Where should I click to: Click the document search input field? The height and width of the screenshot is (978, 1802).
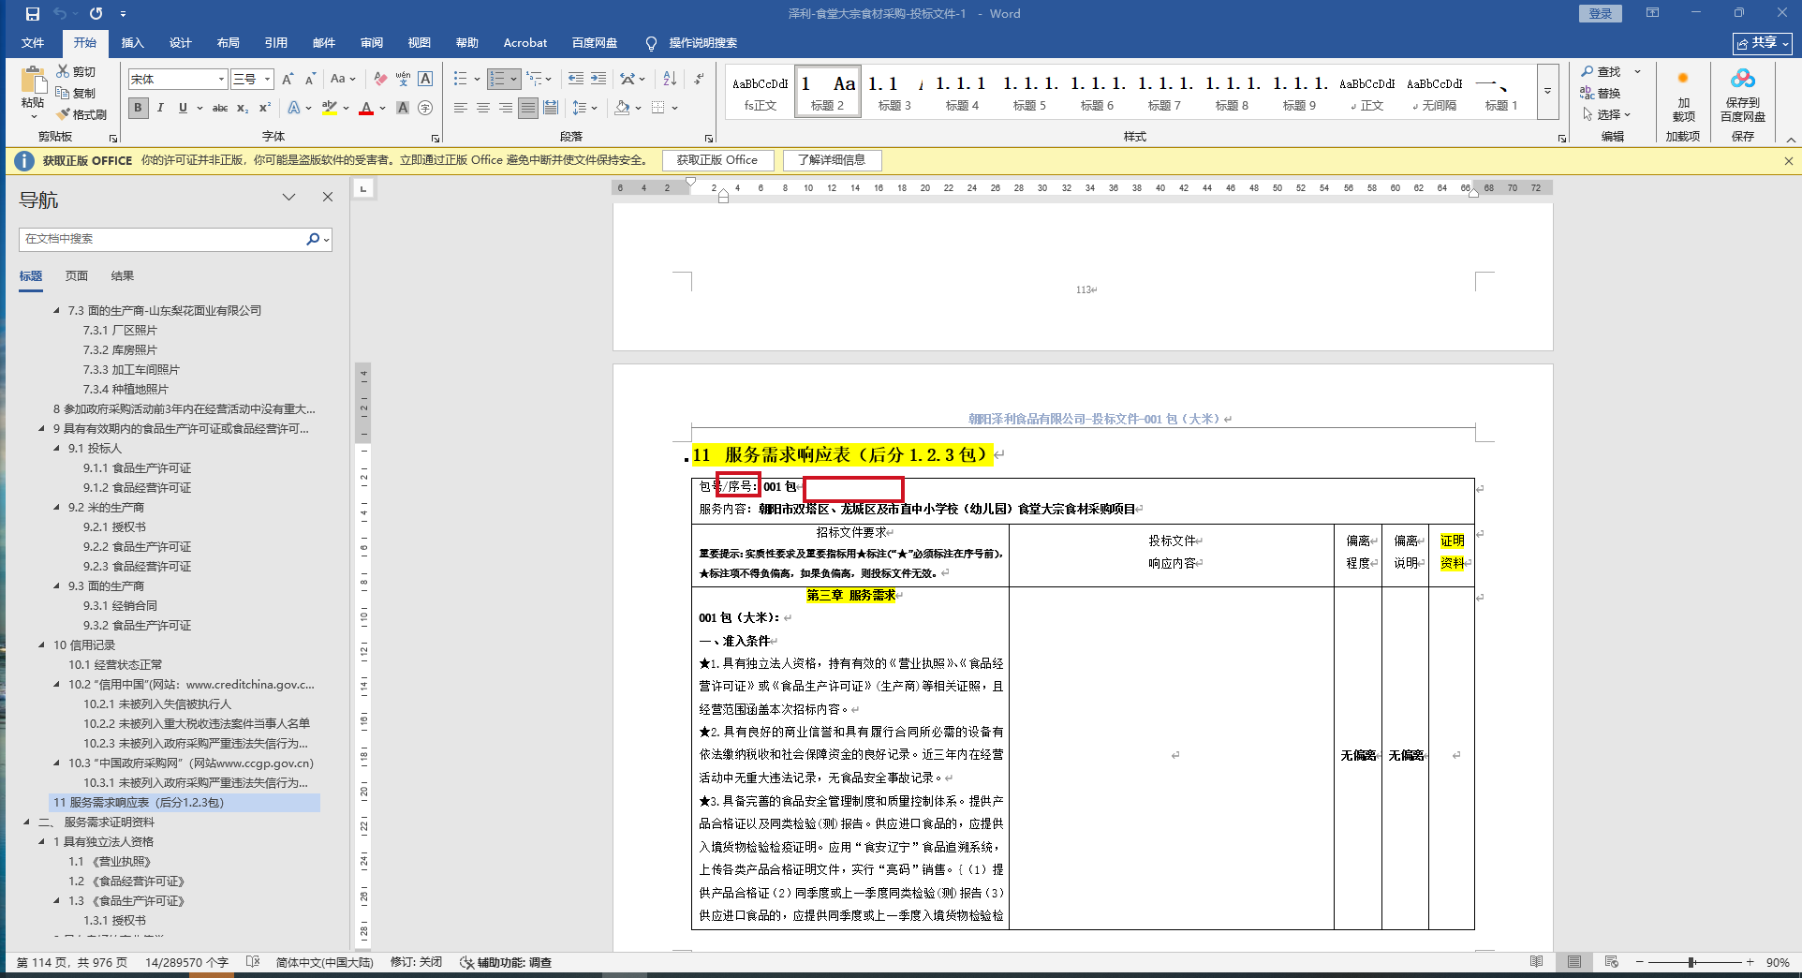pyautogui.click(x=161, y=239)
